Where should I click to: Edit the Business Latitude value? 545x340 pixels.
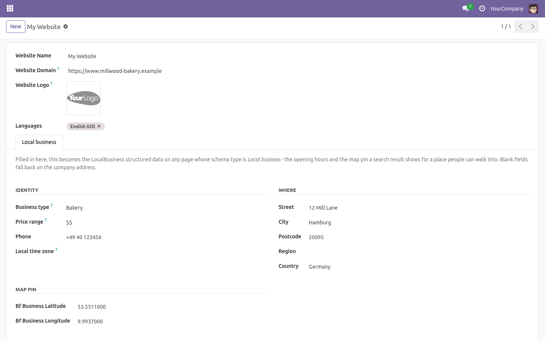pos(171,307)
